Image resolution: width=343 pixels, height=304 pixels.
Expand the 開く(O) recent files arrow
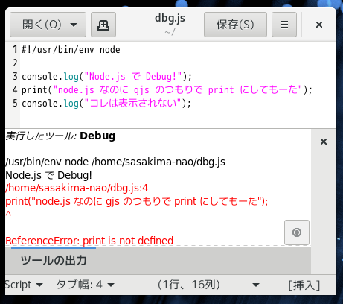point(74,25)
